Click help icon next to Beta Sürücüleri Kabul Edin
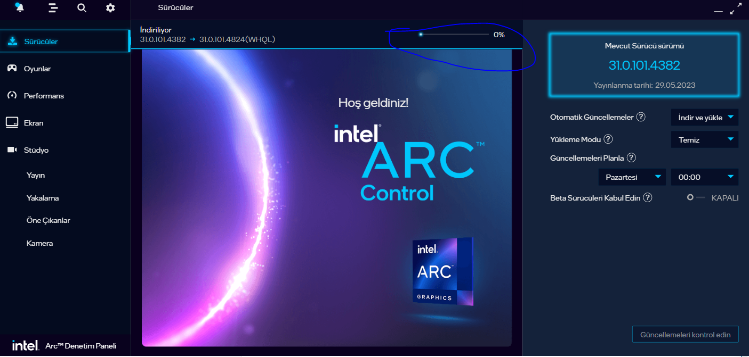 coord(648,197)
